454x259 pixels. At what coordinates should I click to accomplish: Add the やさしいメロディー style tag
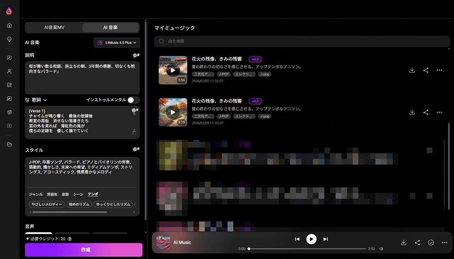(x=47, y=204)
